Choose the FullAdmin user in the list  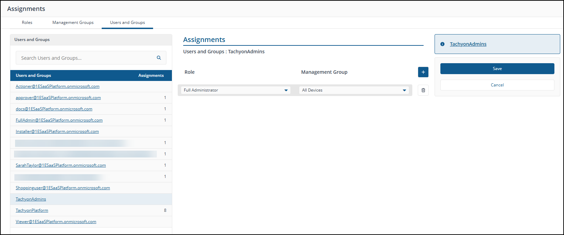[59, 120]
